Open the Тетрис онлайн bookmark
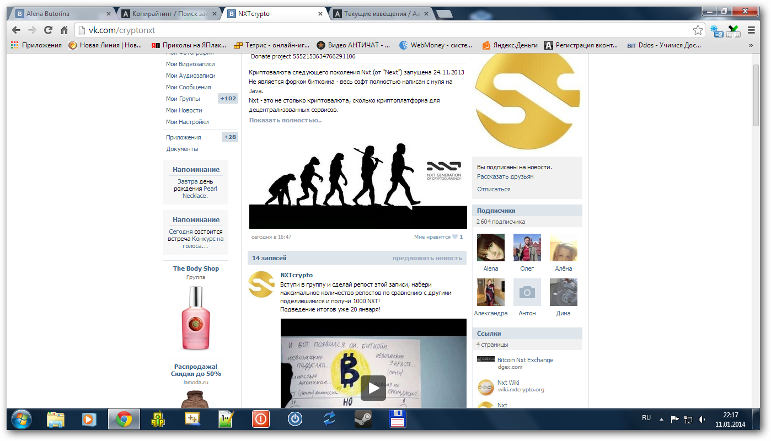The image size is (771, 441). click(271, 45)
